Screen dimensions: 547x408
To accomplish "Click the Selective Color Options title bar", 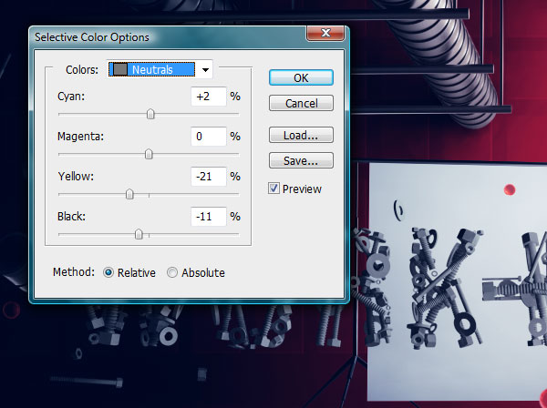I will pos(168,37).
